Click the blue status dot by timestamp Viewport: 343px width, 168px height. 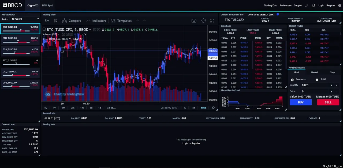click(x=278, y=14)
